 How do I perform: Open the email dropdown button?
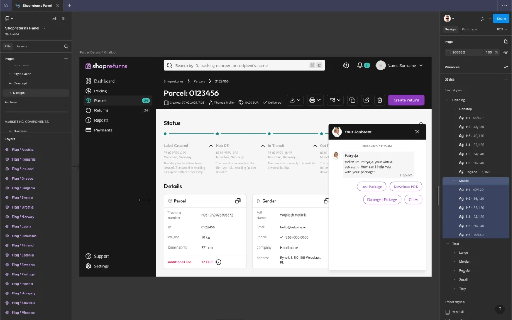pyautogui.click(x=335, y=100)
